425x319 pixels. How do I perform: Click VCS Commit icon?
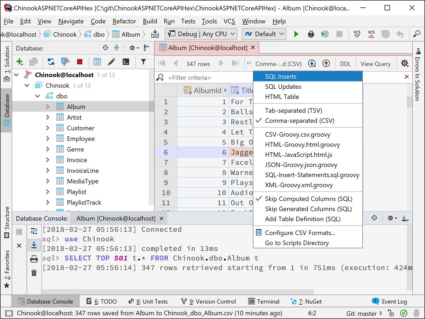371,34
